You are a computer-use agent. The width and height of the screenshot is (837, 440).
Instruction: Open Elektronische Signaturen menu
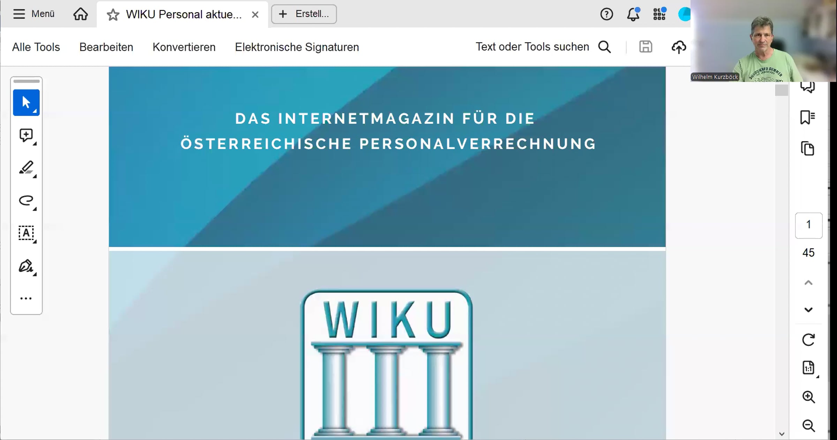pyautogui.click(x=297, y=47)
